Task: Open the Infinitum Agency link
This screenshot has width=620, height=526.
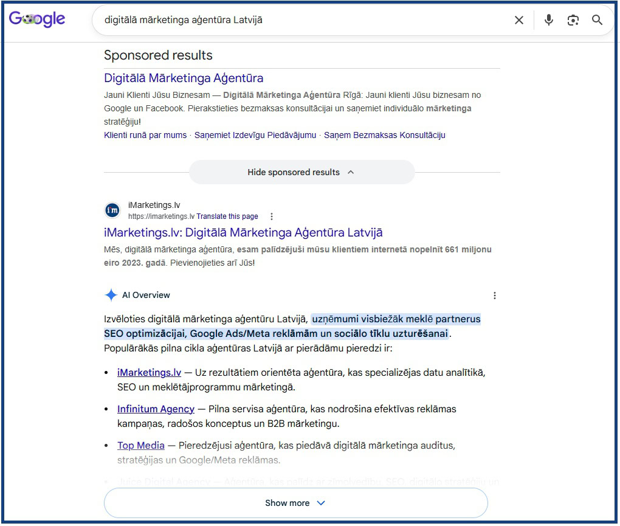Action: point(156,409)
